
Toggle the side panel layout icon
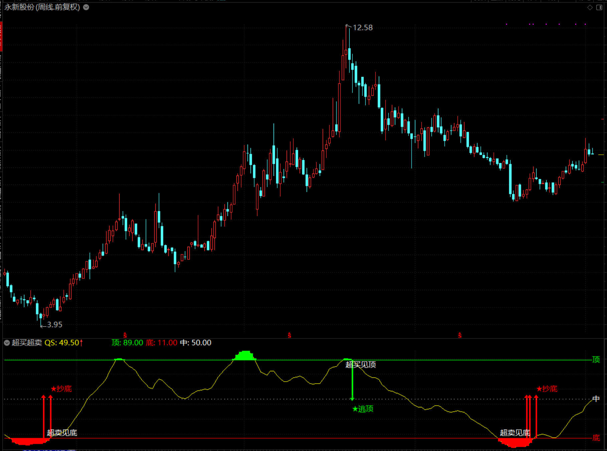tap(599, 7)
